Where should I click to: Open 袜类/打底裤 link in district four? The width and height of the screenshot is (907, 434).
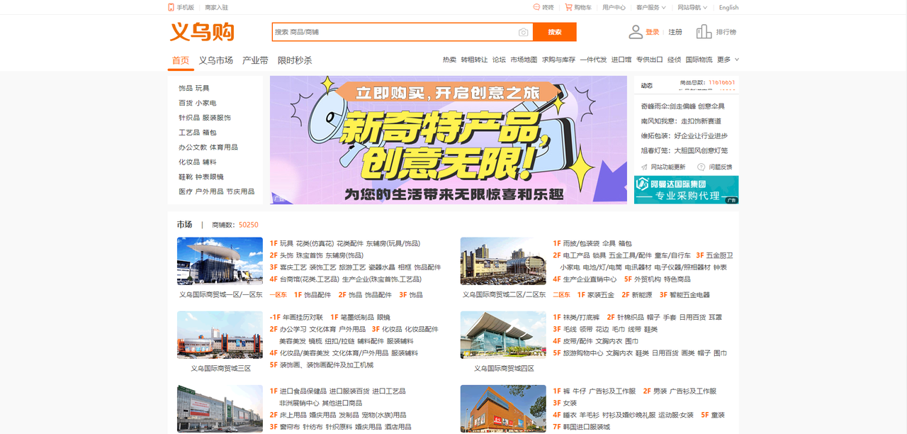pos(581,317)
